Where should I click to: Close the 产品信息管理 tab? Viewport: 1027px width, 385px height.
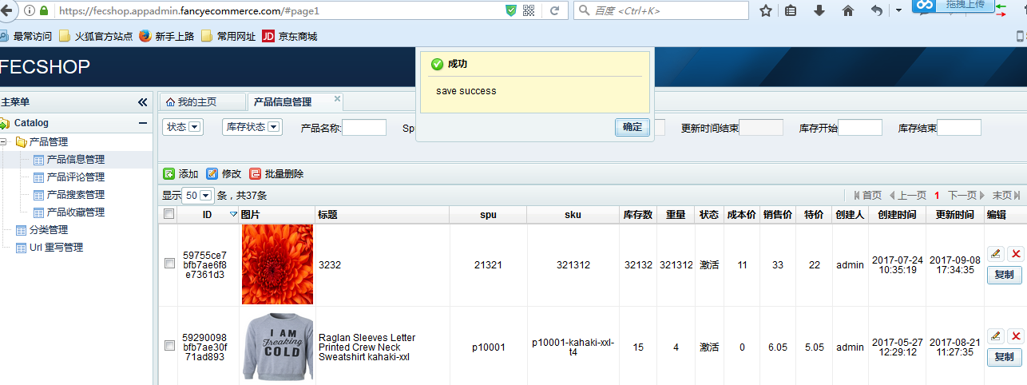coord(337,99)
